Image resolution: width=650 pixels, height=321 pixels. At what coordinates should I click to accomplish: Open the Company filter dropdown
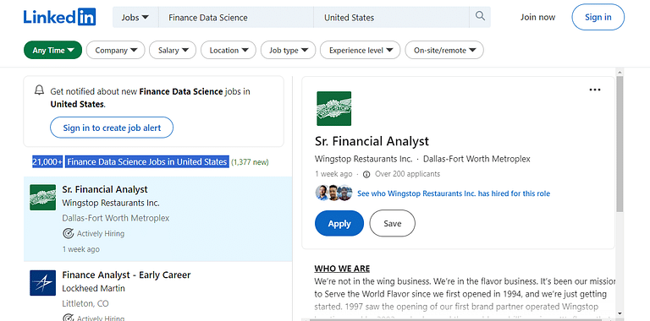tap(116, 50)
